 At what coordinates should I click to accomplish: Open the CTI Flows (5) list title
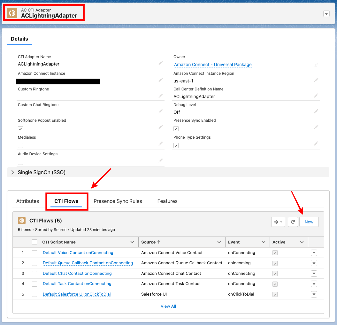click(x=46, y=221)
